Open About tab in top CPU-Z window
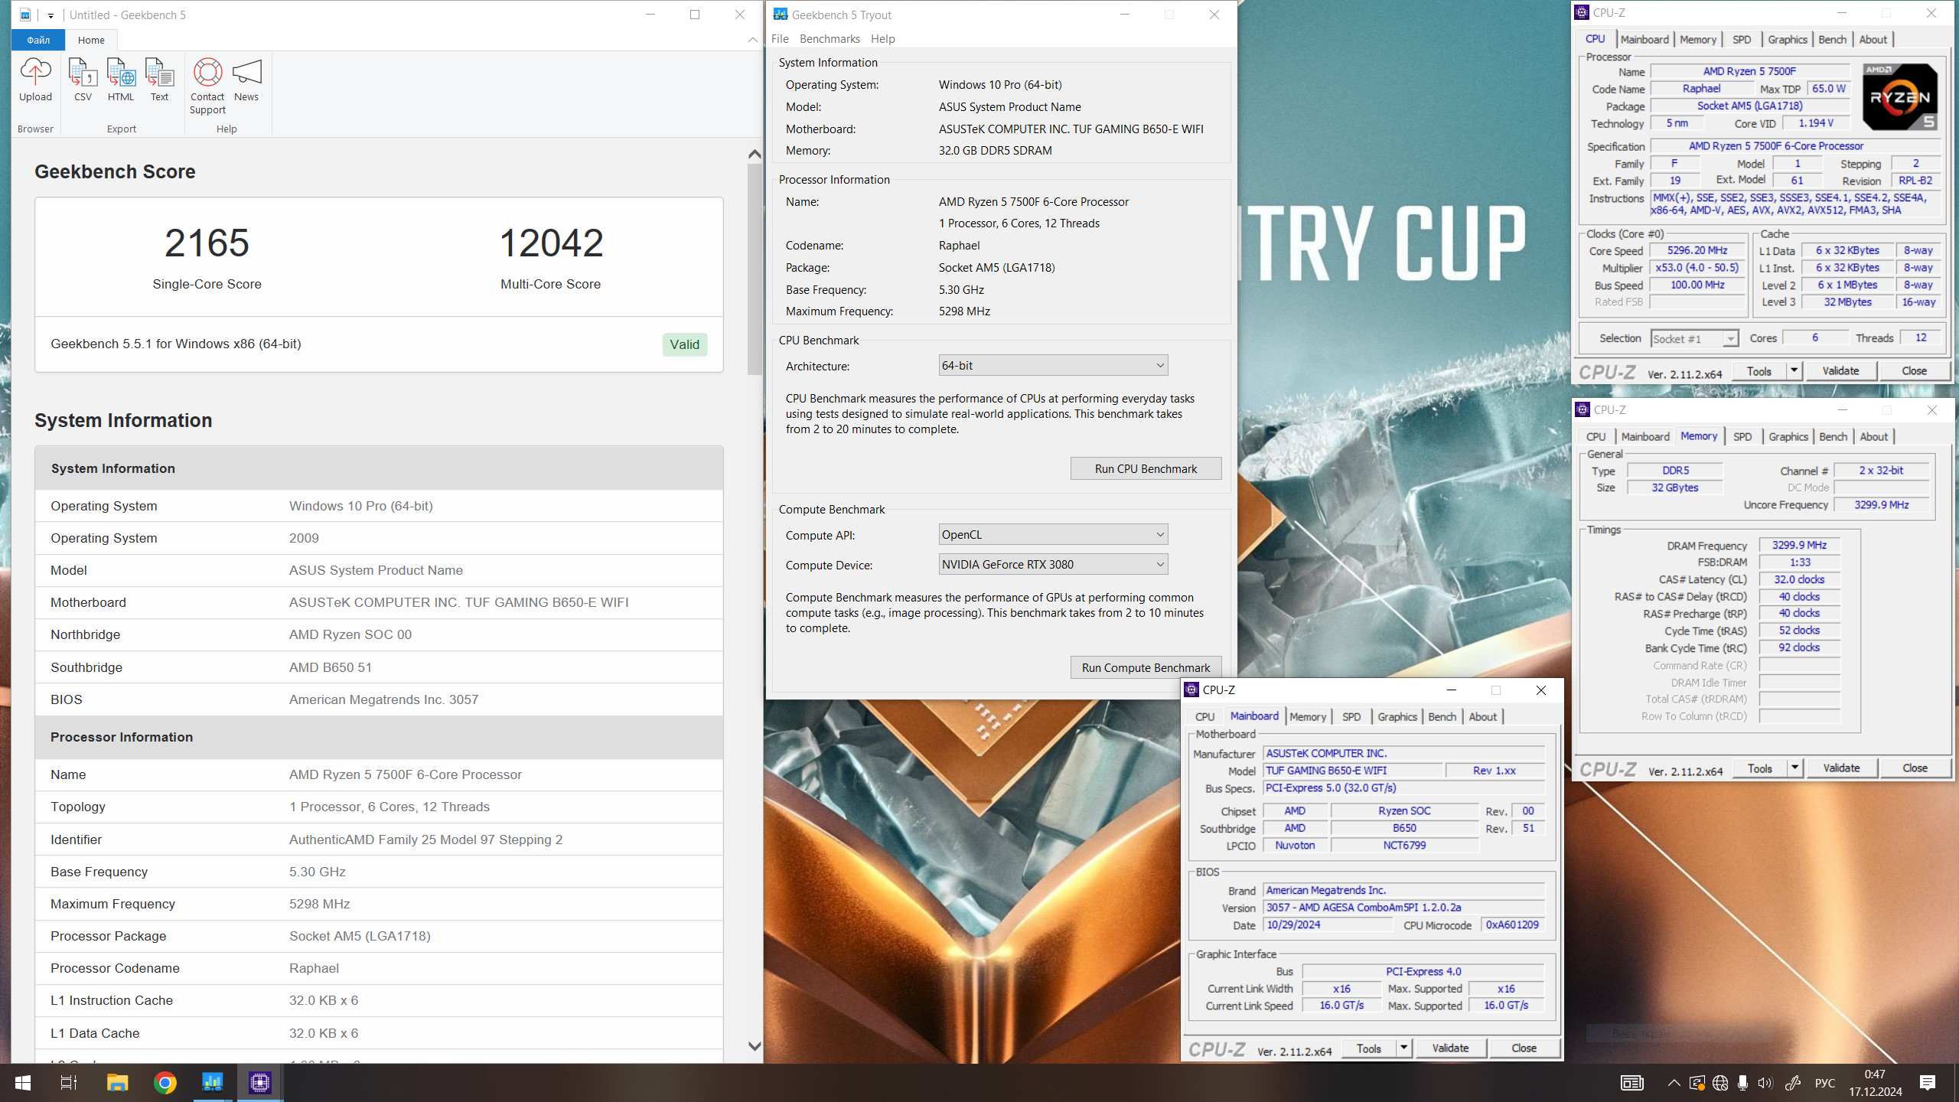The width and height of the screenshot is (1959, 1102). tap(1873, 39)
